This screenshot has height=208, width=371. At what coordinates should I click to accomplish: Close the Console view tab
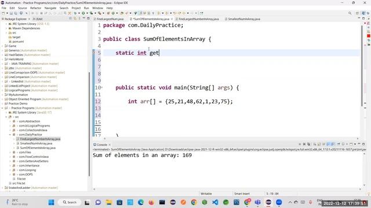click(x=110, y=145)
